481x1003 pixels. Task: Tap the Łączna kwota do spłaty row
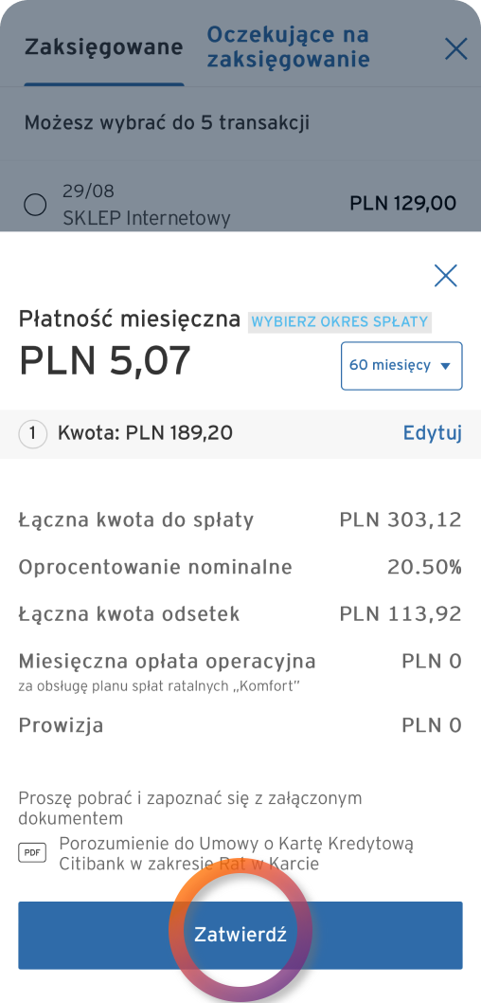click(240, 520)
